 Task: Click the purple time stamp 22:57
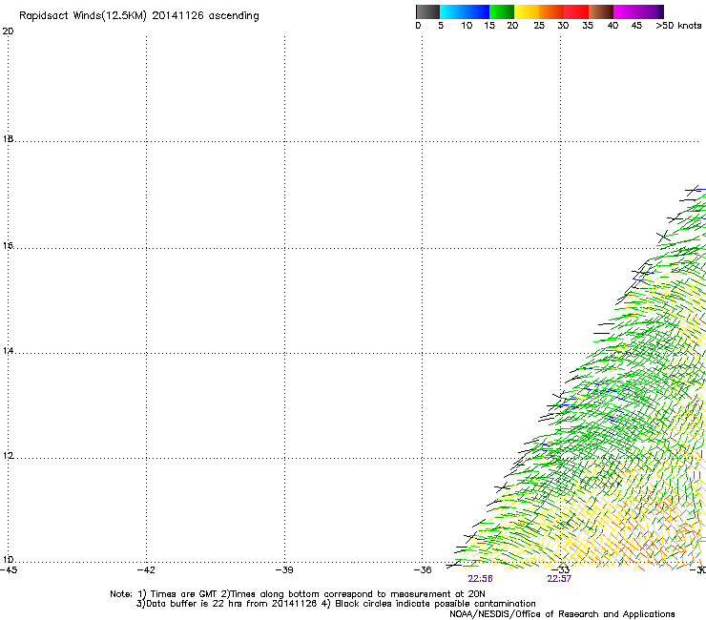pos(559,579)
